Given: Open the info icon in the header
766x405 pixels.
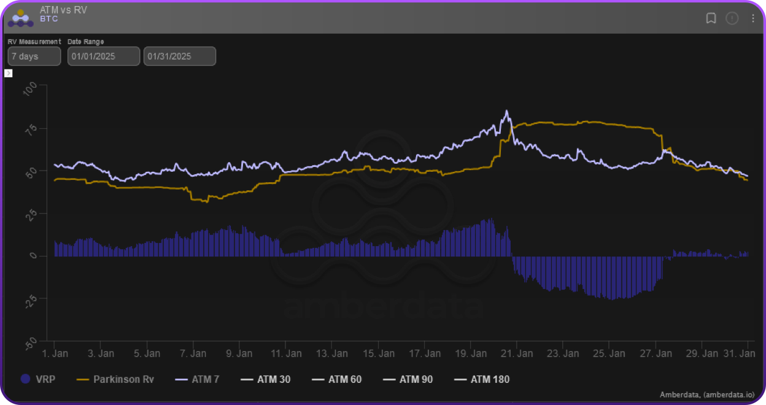Looking at the screenshot, I should (732, 18).
